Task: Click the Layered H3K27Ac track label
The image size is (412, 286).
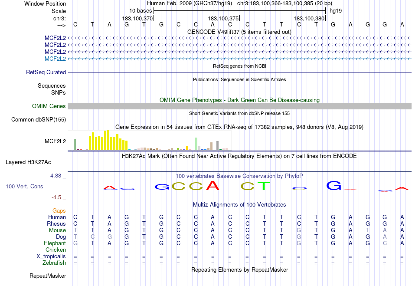Action: point(28,162)
